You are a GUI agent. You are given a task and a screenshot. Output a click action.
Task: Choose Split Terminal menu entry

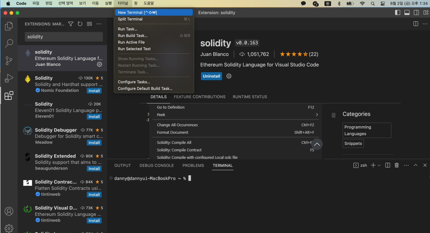tap(154, 19)
